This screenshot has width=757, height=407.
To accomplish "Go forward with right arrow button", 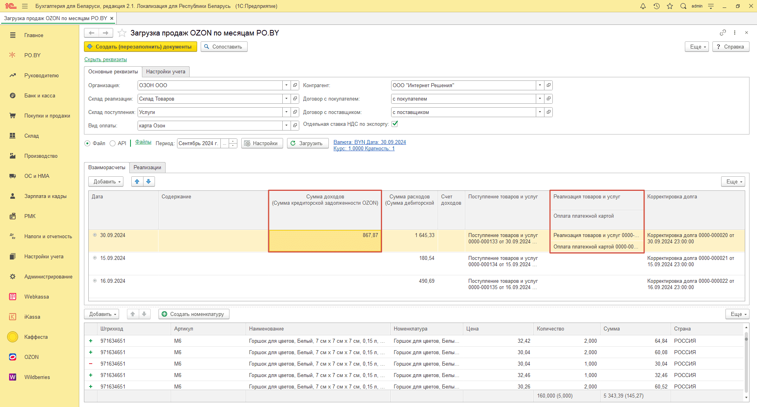I will 106,33.
